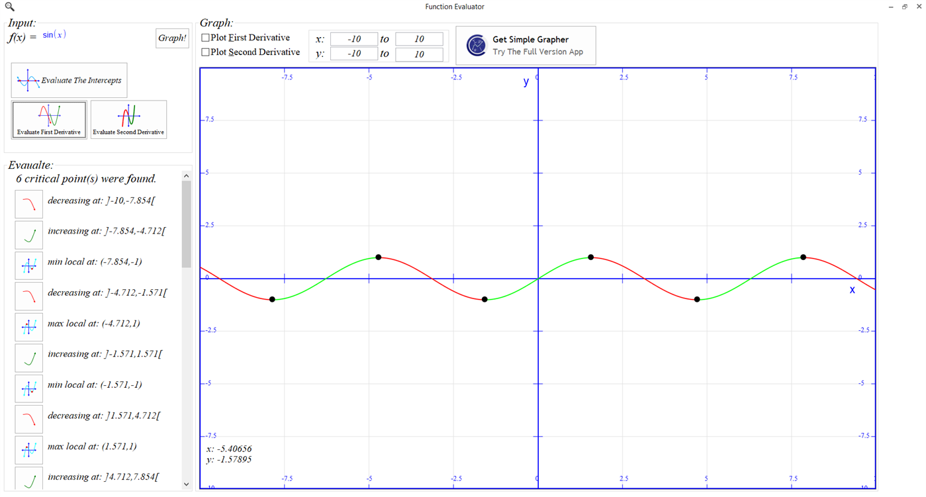Click min local icon at (-1.571,-1)
Screen dimensions: 926x497
28,388
